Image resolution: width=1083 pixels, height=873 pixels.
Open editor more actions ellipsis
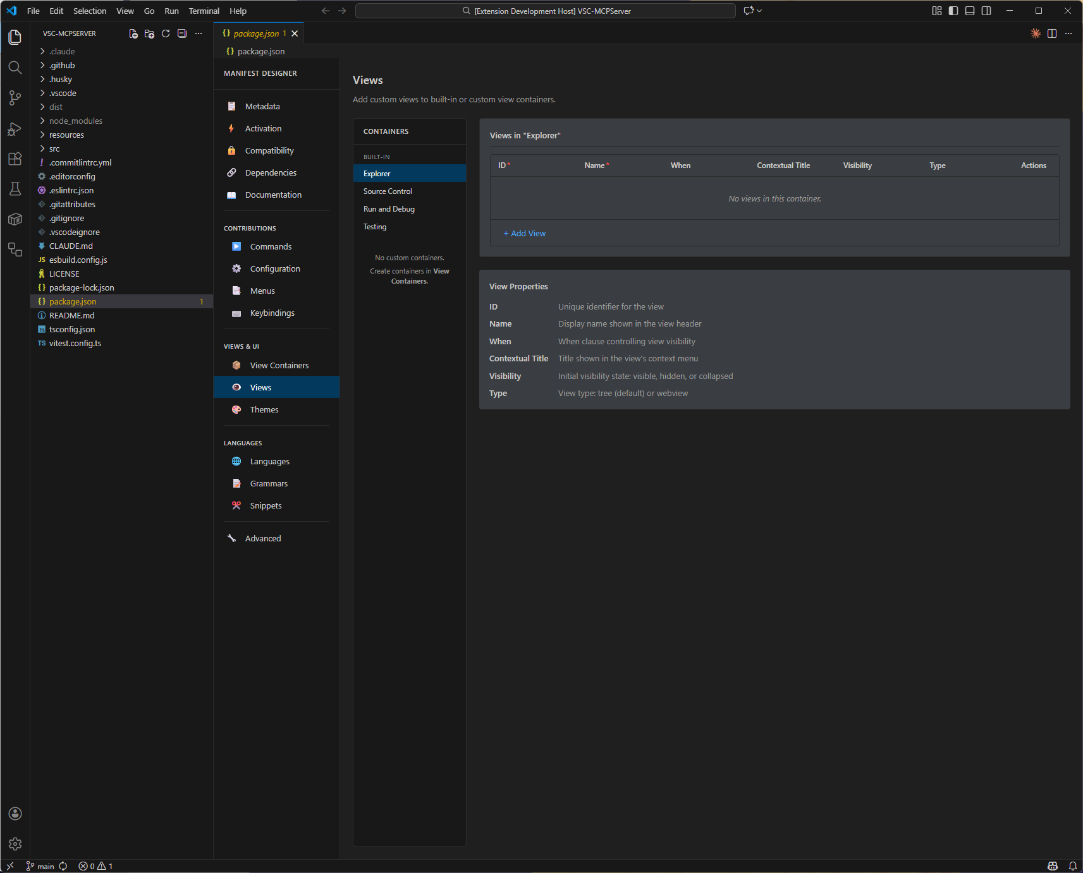point(1068,33)
